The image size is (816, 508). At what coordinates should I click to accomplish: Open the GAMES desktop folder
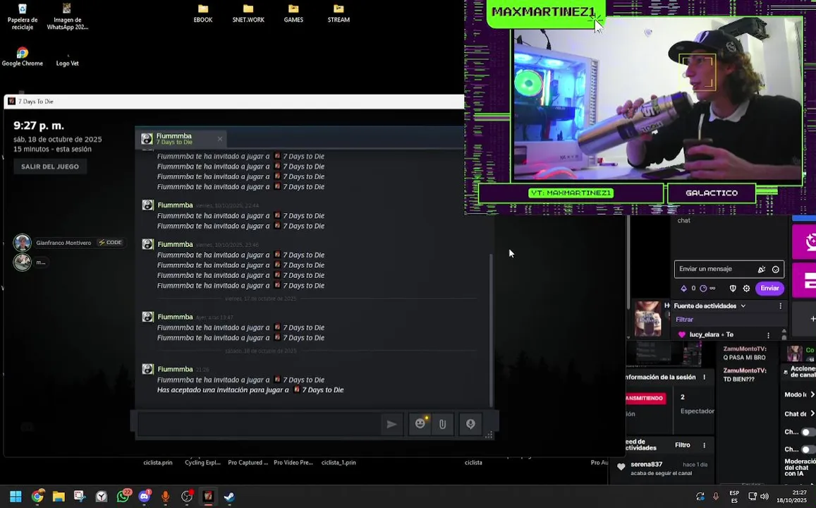tap(293, 13)
